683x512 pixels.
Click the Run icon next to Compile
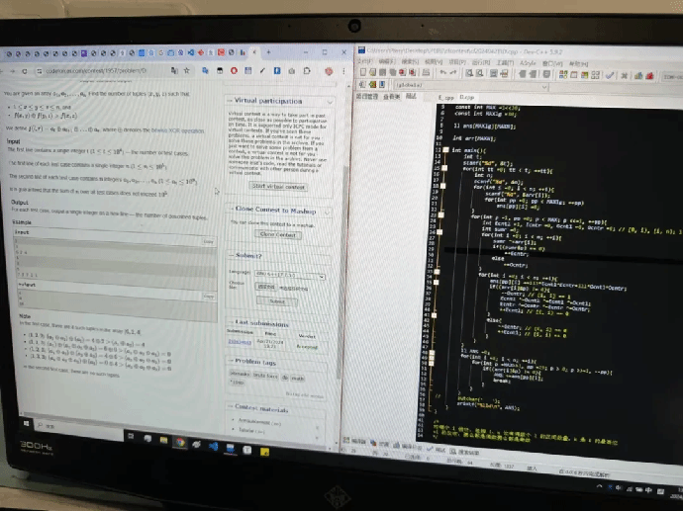[x=574, y=75]
